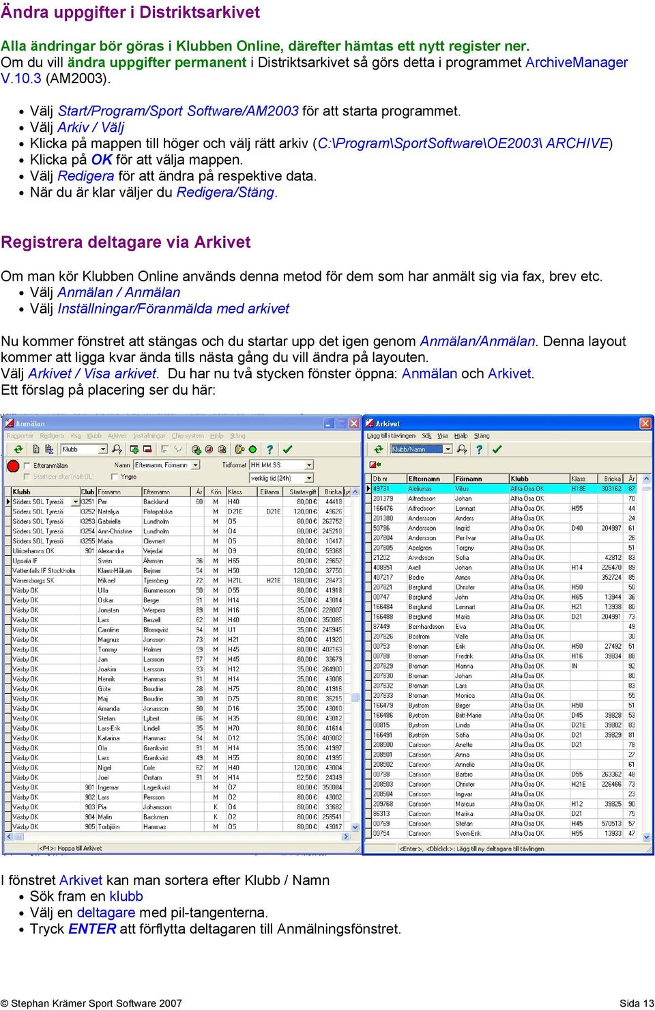655x1010 pixels.
Task: Click the third round chip icon in Anmälan toolbar
Action: click(x=222, y=449)
